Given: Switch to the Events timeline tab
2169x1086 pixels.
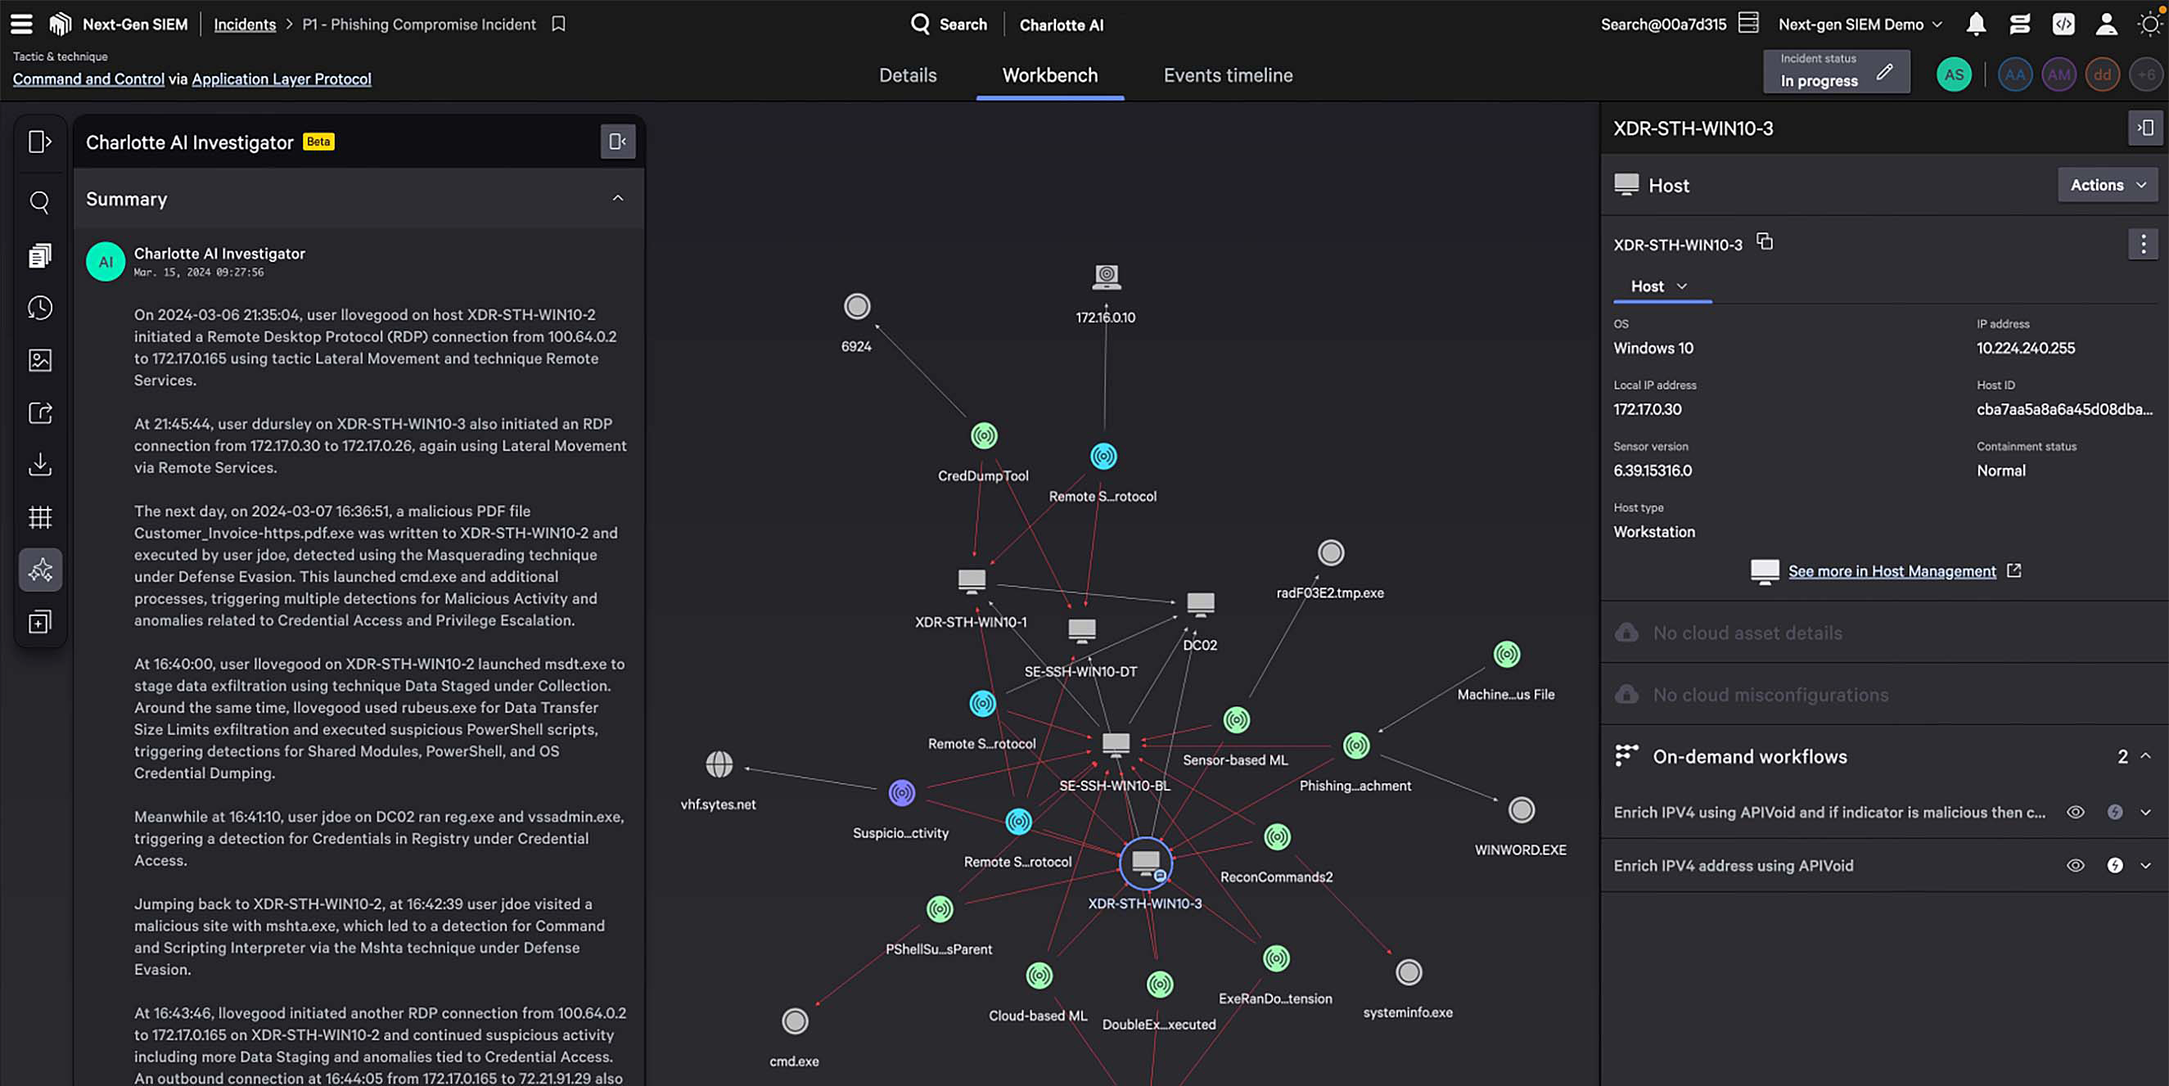Looking at the screenshot, I should 1228,75.
